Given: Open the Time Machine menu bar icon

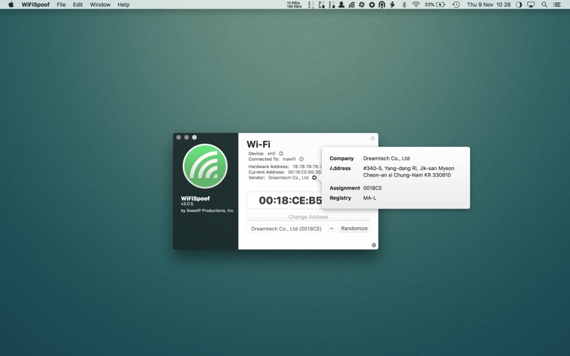Looking at the screenshot, I should coord(456,5).
